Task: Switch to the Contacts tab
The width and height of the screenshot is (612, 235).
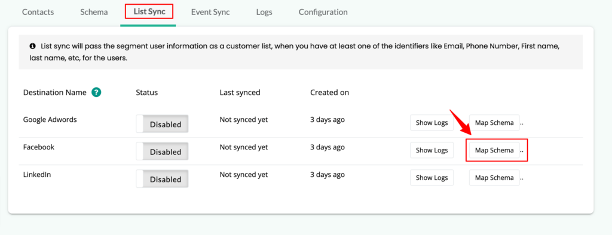Action: point(38,12)
